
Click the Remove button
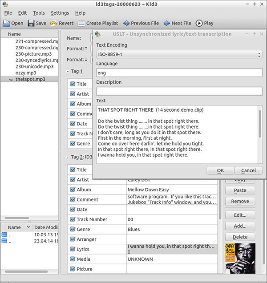[240, 201]
